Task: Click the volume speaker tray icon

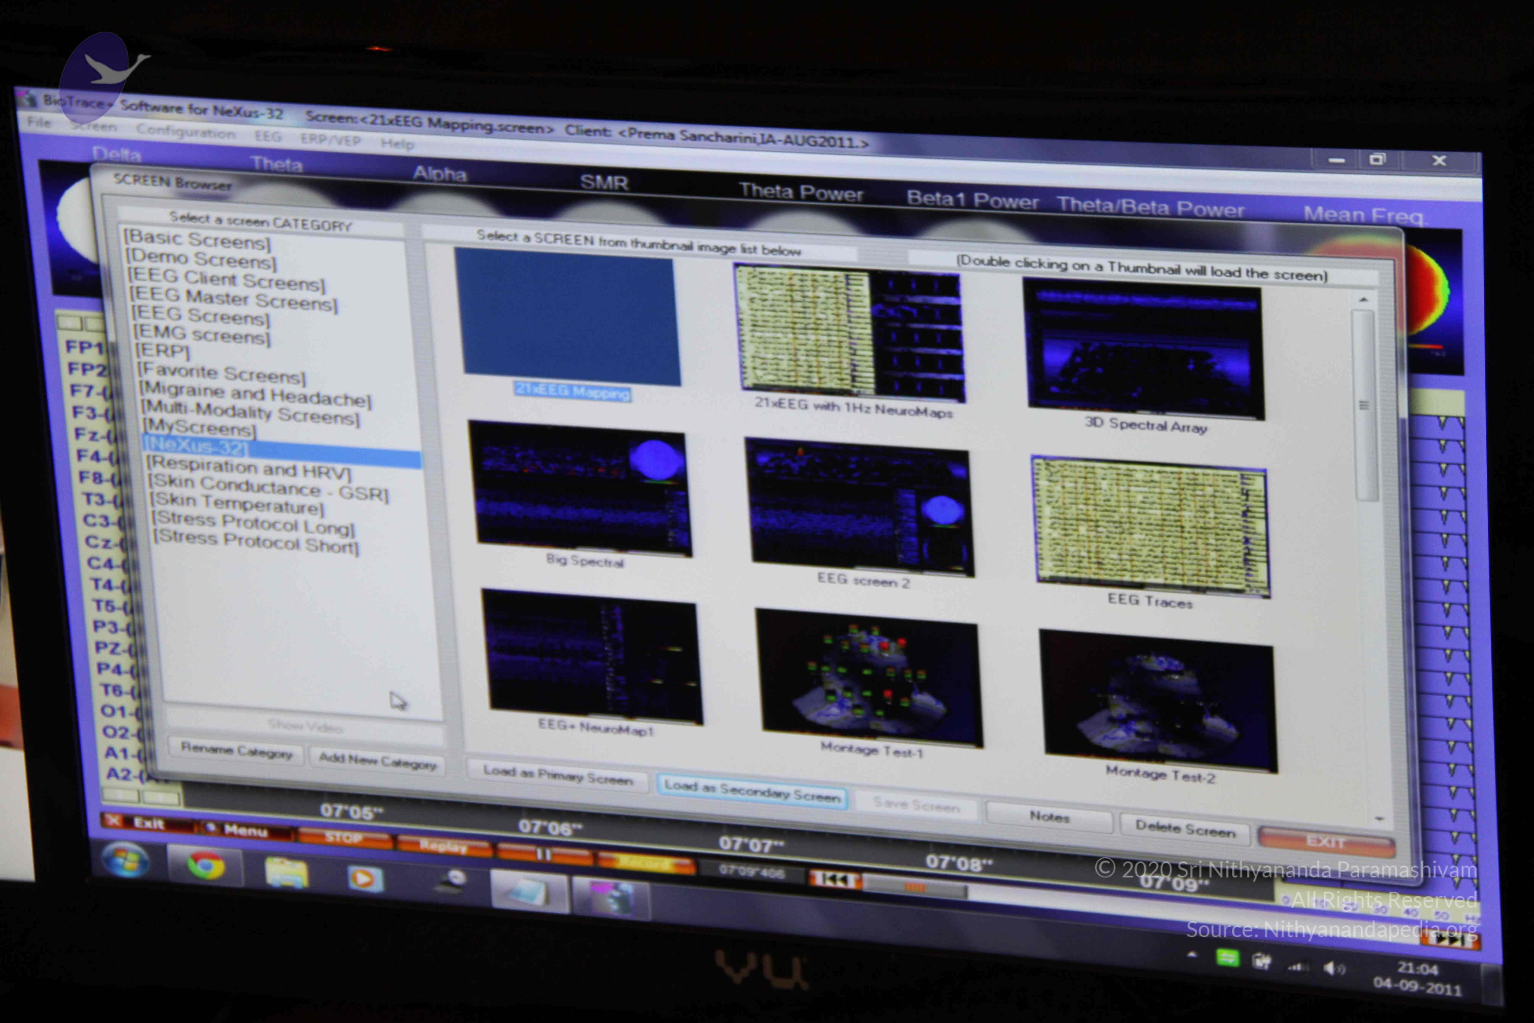Action: (1331, 968)
